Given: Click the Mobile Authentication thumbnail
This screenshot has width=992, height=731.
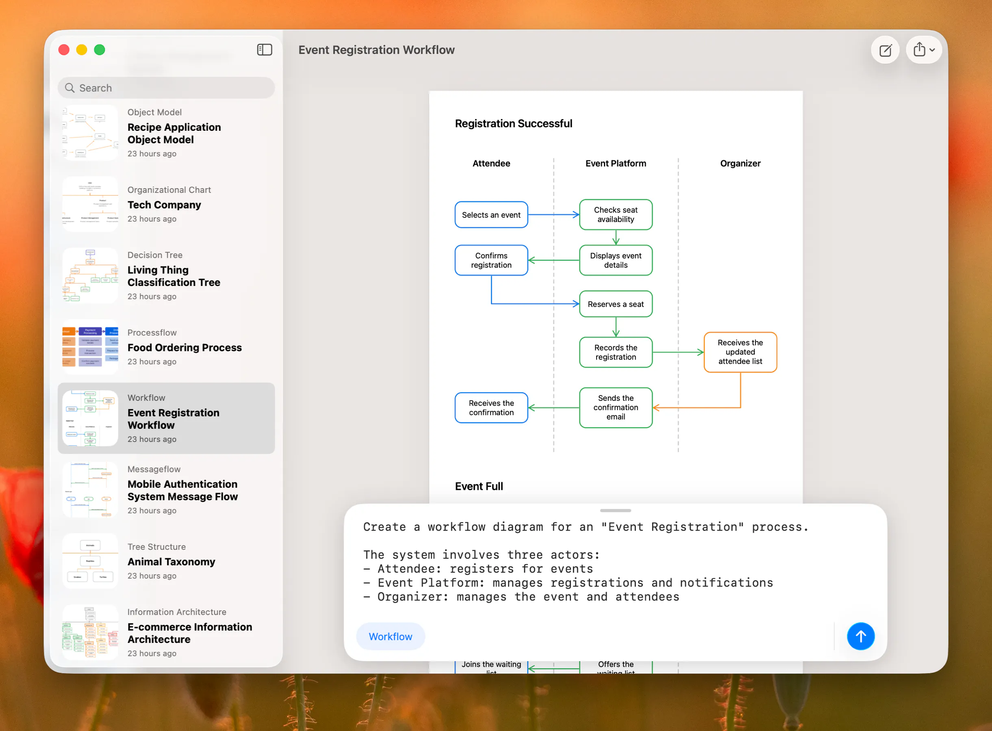Looking at the screenshot, I should point(90,489).
